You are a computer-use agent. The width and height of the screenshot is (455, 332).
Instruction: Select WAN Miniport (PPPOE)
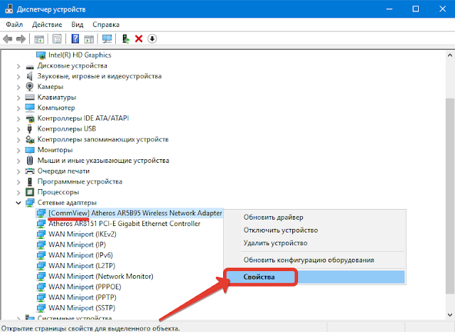(x=85, y=287)
